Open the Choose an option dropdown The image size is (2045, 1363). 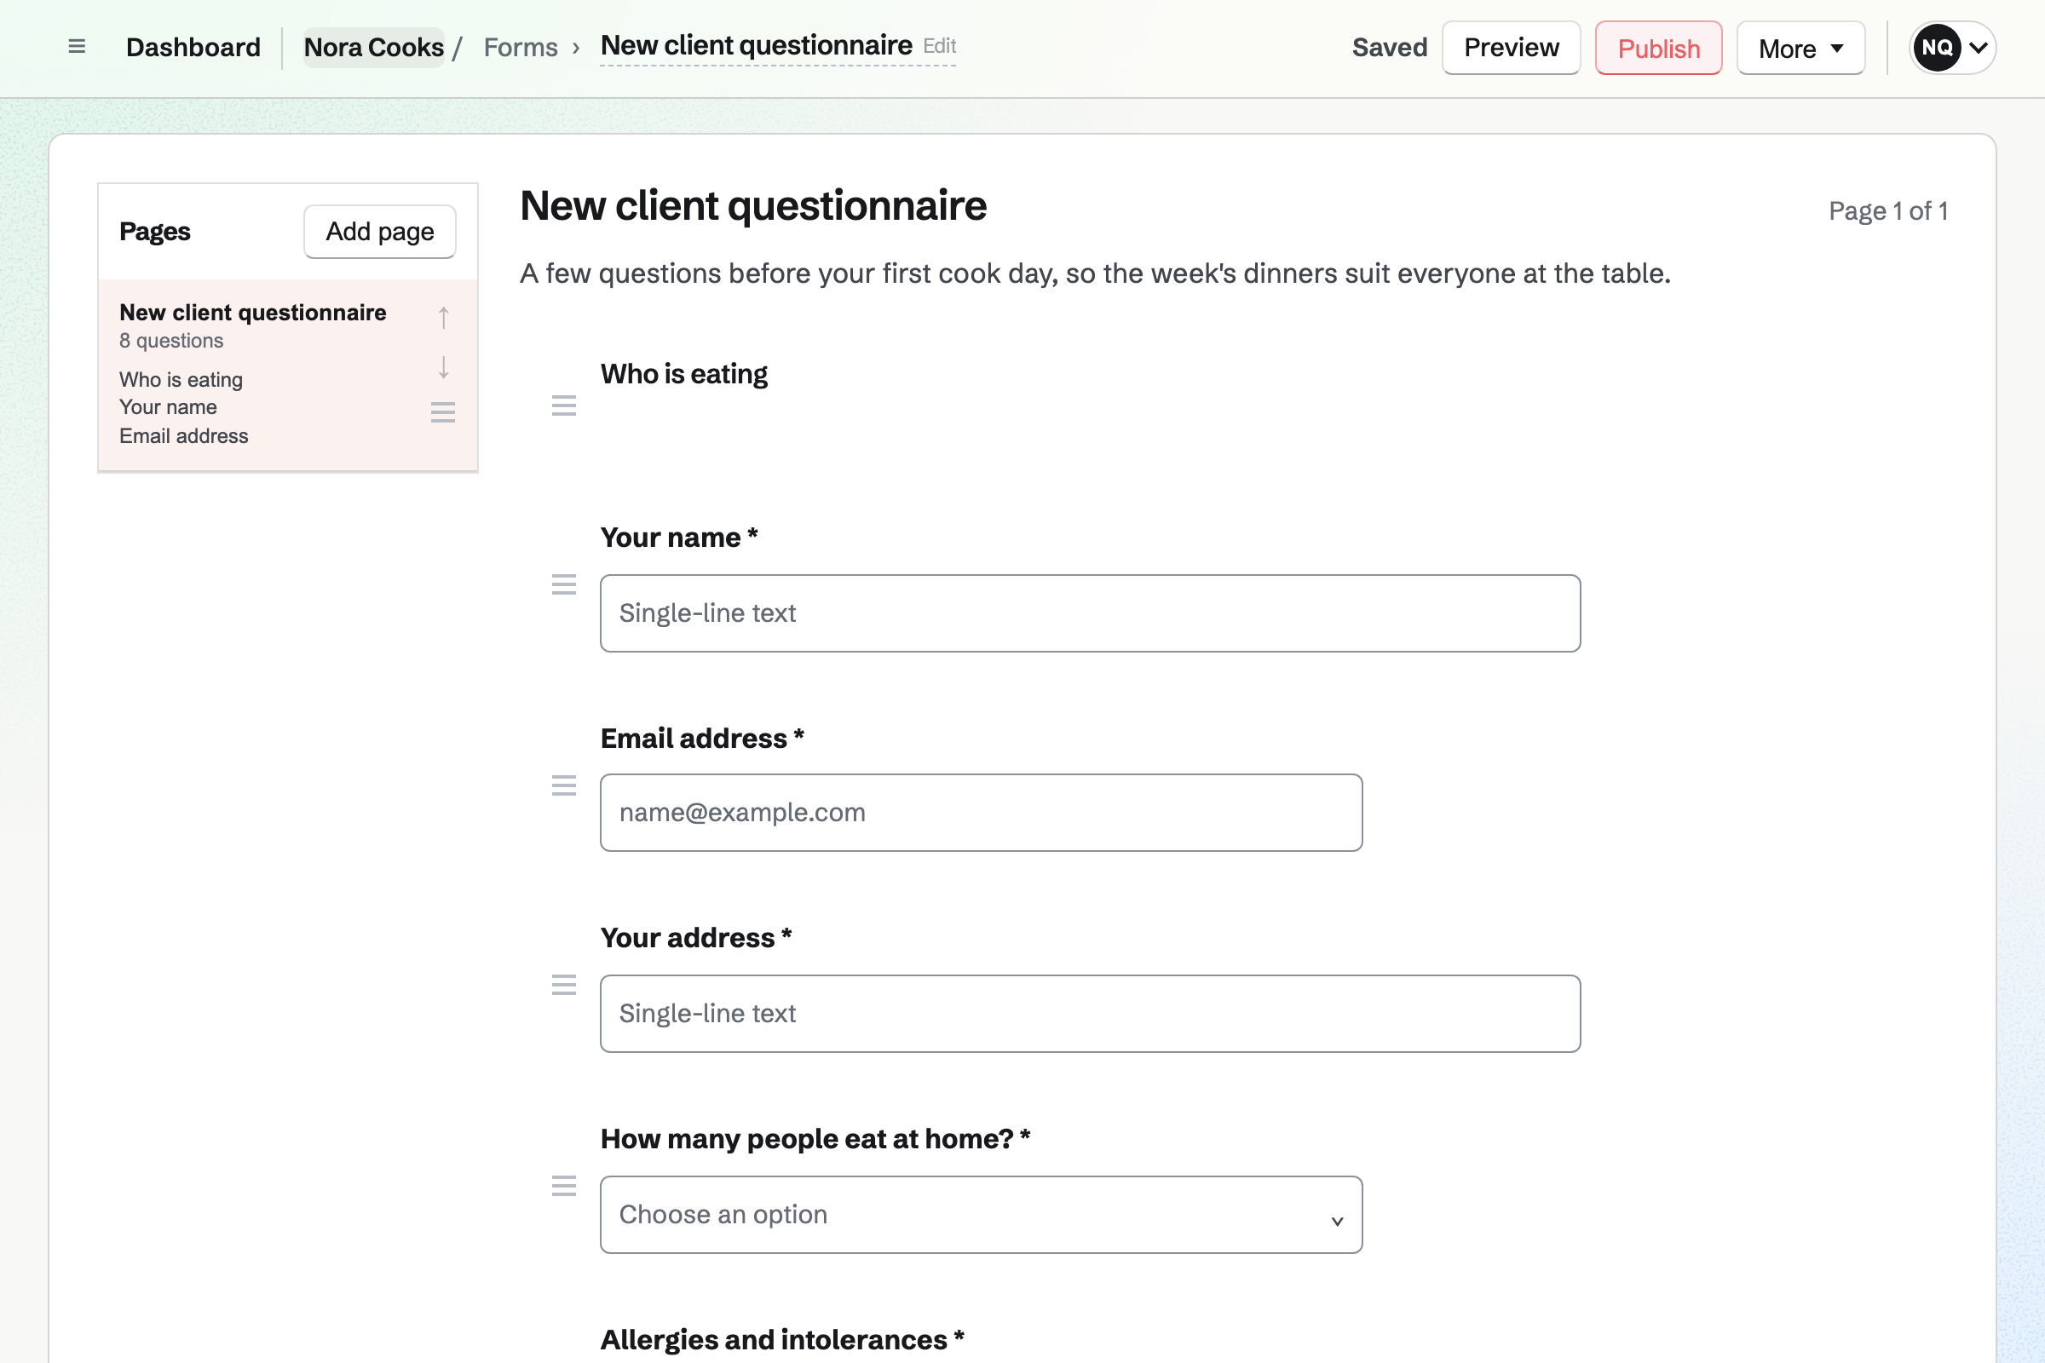(981, 1215)
